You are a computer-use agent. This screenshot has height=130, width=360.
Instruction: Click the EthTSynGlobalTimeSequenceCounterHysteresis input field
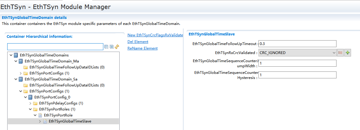point(297,75)
